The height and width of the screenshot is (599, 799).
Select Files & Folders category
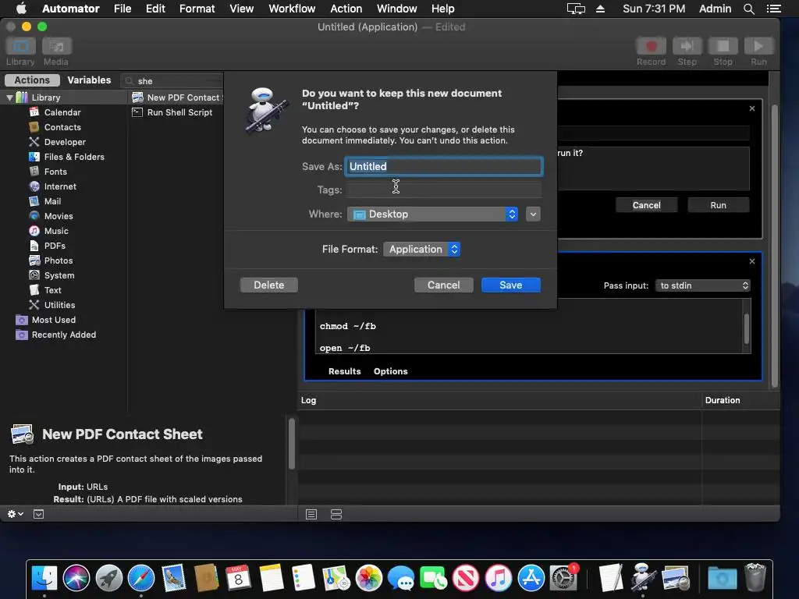(x=74, y=156)
